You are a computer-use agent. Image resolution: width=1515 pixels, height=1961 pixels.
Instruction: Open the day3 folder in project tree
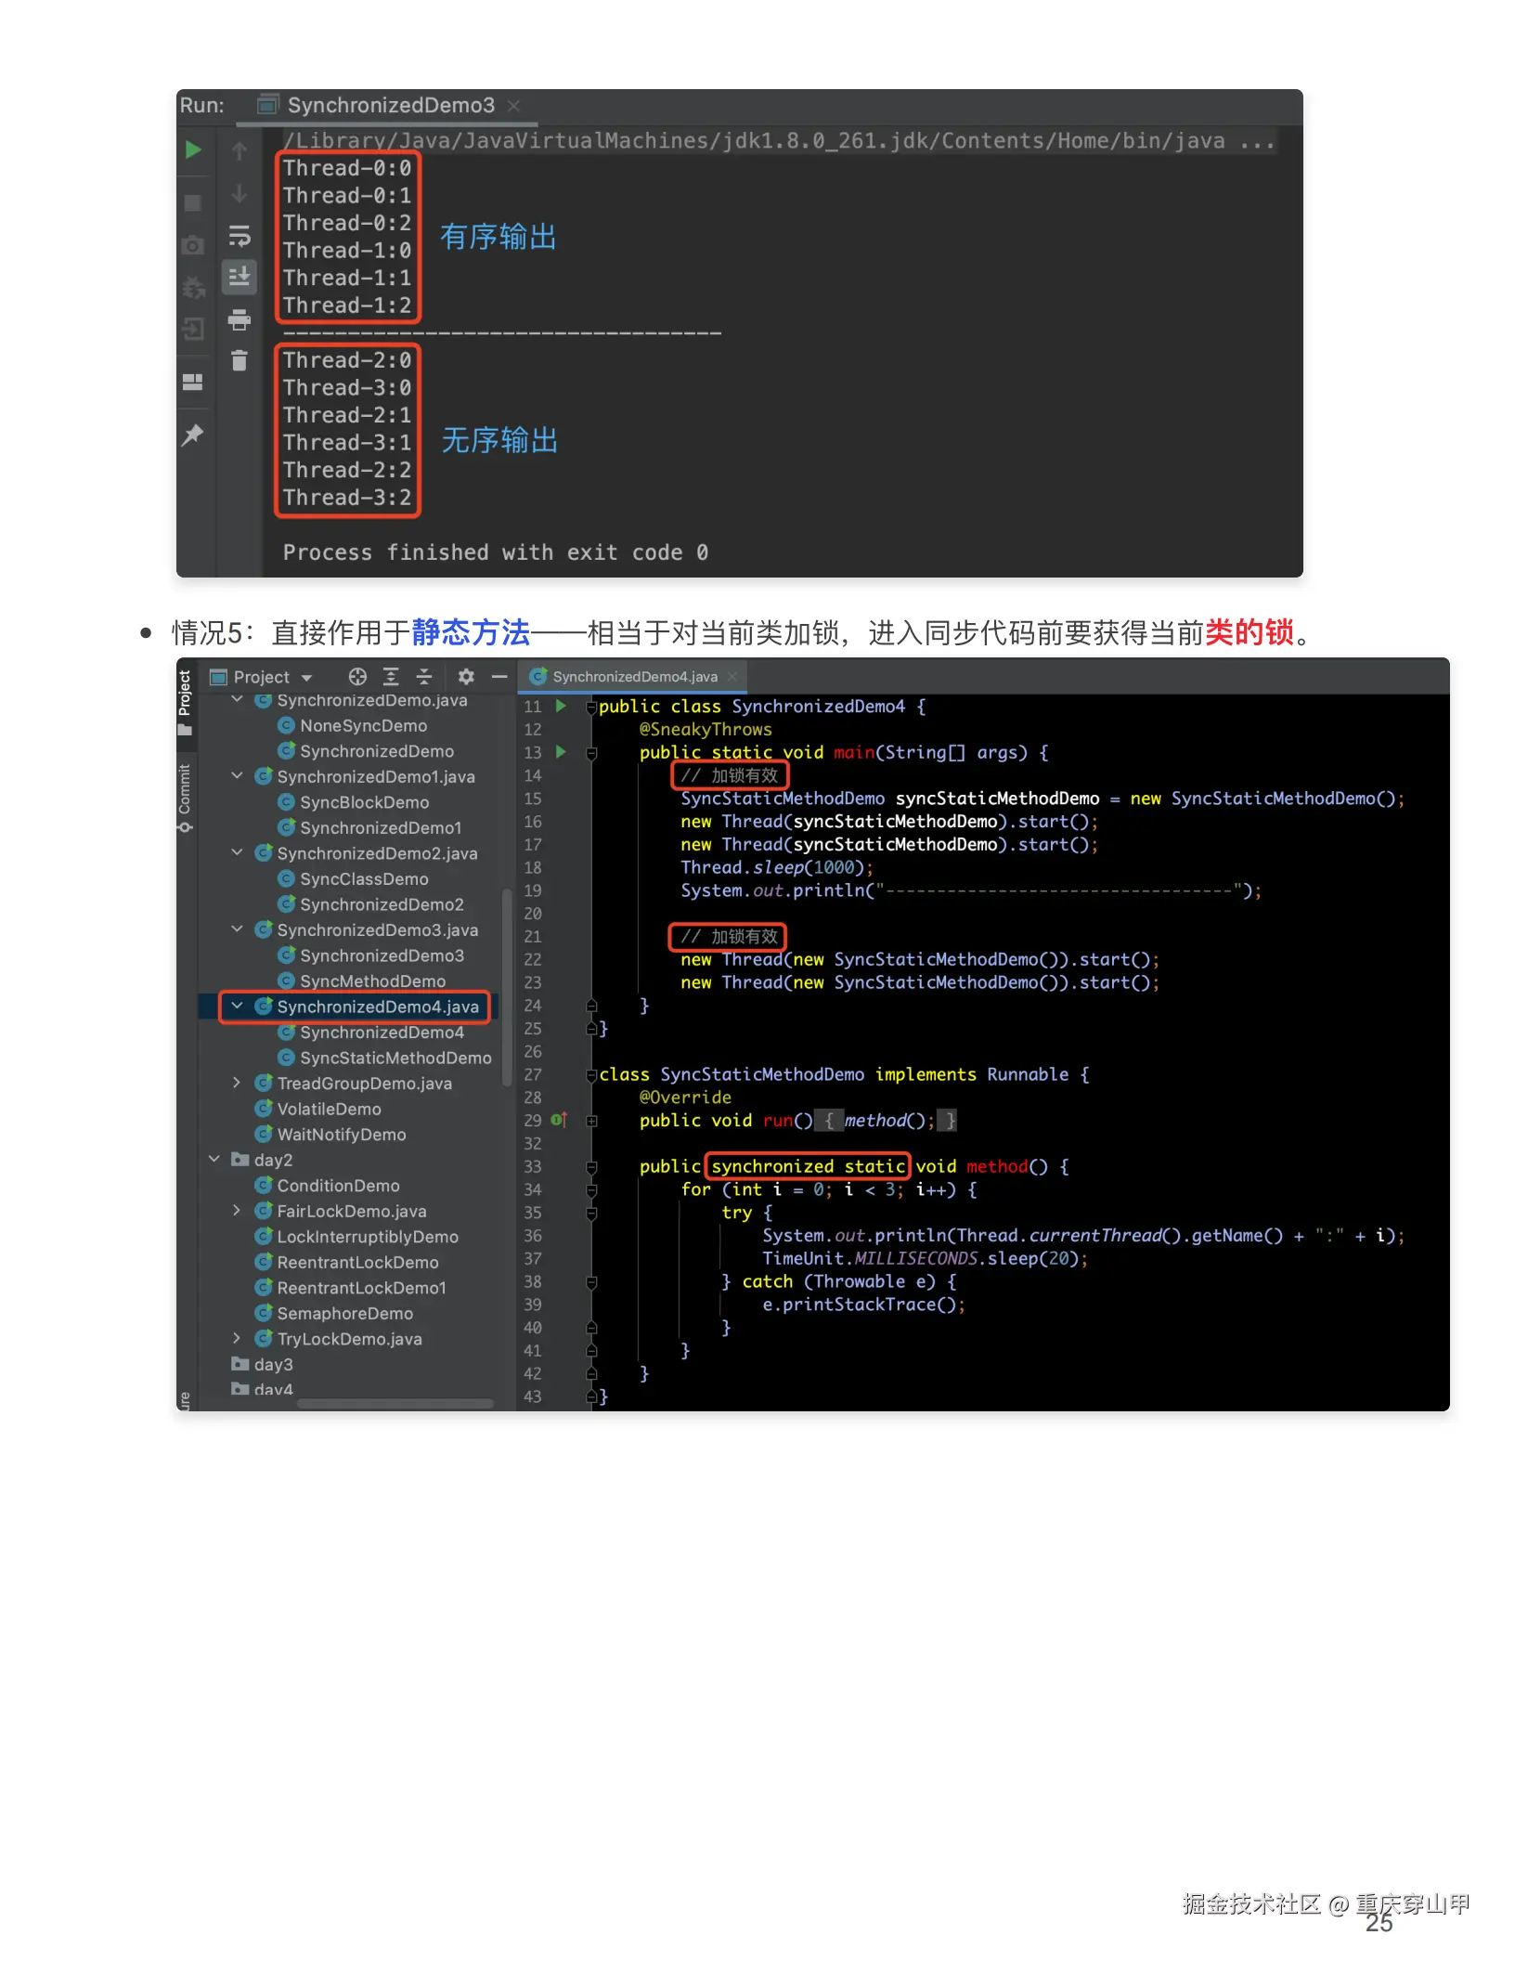point(262,1364)
